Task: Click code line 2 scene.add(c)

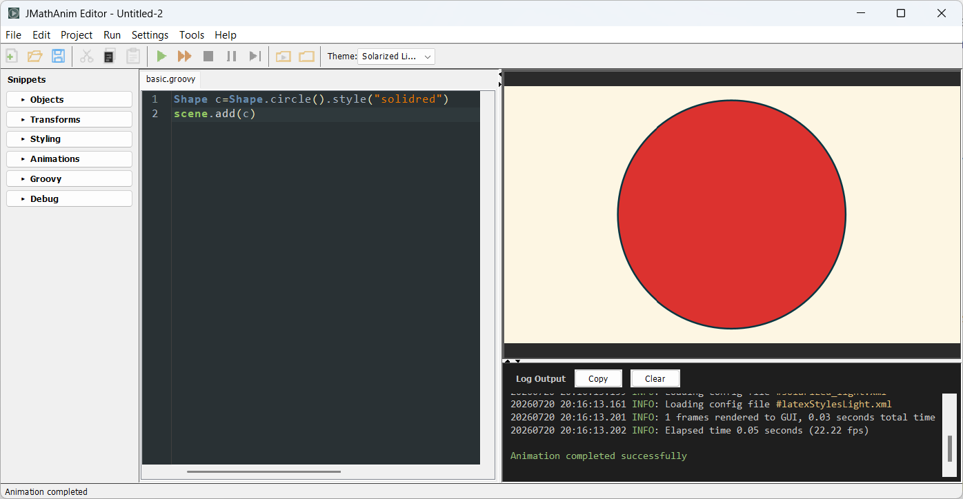Action: pyautogui.click(x=215, y=114)
